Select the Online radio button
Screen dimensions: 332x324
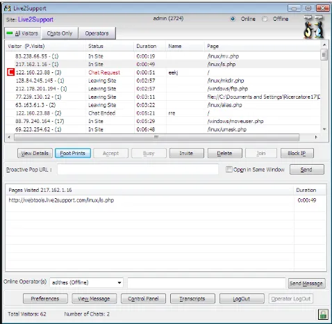pos(233,19)
